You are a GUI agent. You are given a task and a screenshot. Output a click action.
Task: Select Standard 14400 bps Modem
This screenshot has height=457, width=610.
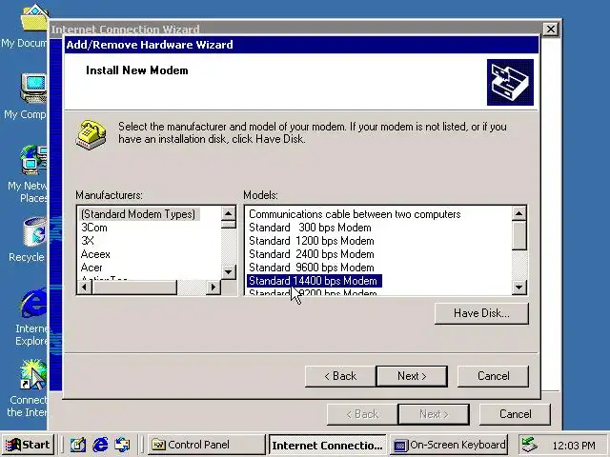pos(314,281)
